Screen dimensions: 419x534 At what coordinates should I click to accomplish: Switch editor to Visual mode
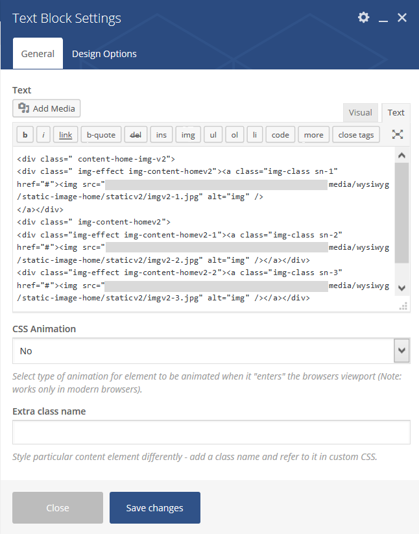360,113
